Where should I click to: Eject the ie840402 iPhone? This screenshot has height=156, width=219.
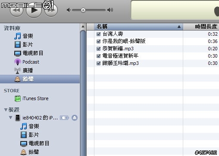point(75,118)
